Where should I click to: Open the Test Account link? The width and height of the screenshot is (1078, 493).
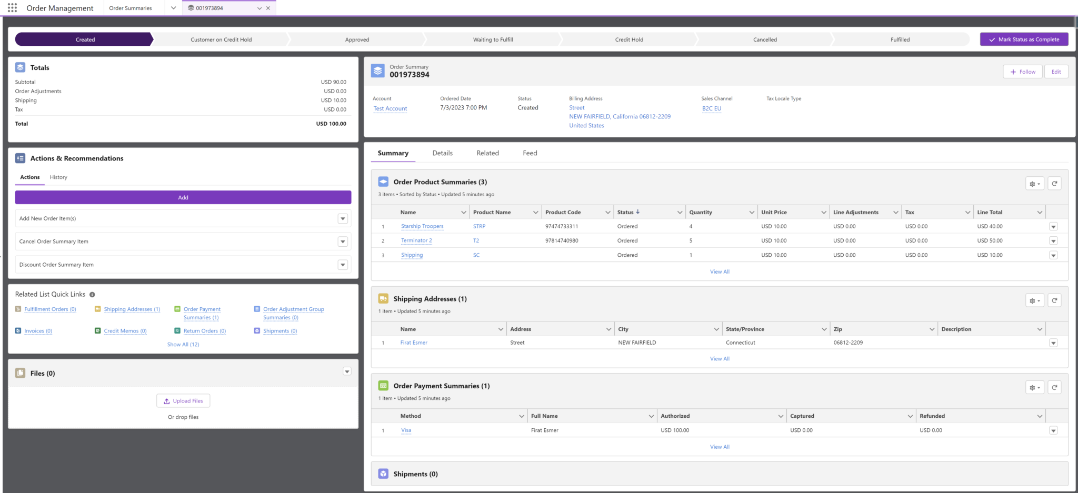click(390, 108)
